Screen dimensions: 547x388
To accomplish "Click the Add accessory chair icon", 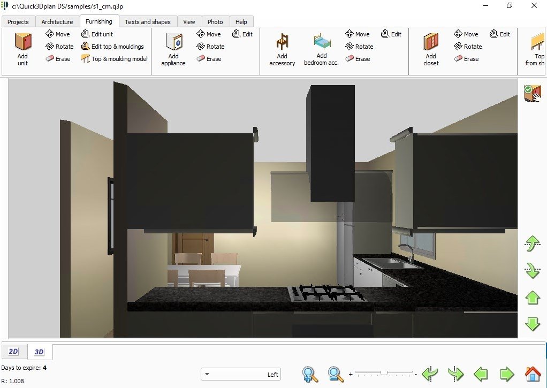I will (282, 42).
